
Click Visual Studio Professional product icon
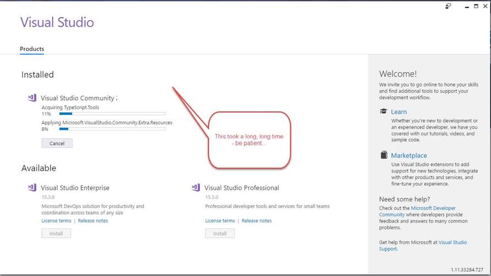coord(196,188)
